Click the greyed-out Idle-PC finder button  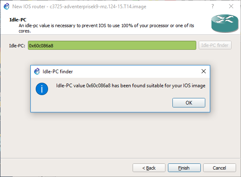pos(215,45)
